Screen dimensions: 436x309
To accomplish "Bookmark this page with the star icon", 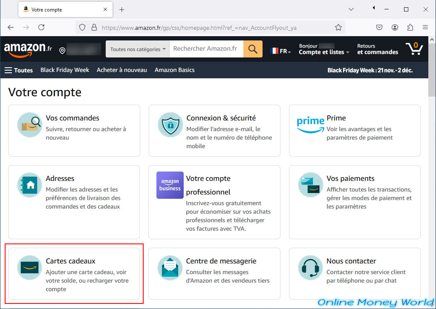I will tap(338, 28).
